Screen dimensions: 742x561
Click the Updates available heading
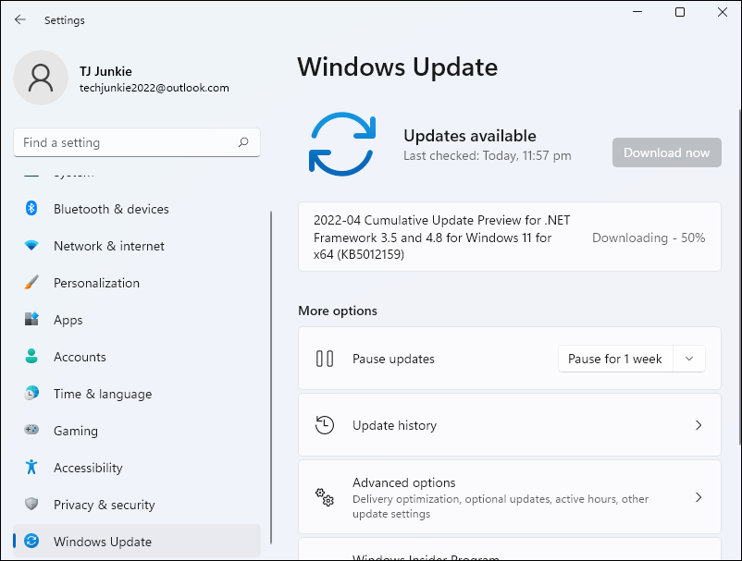tap(469, 136)
